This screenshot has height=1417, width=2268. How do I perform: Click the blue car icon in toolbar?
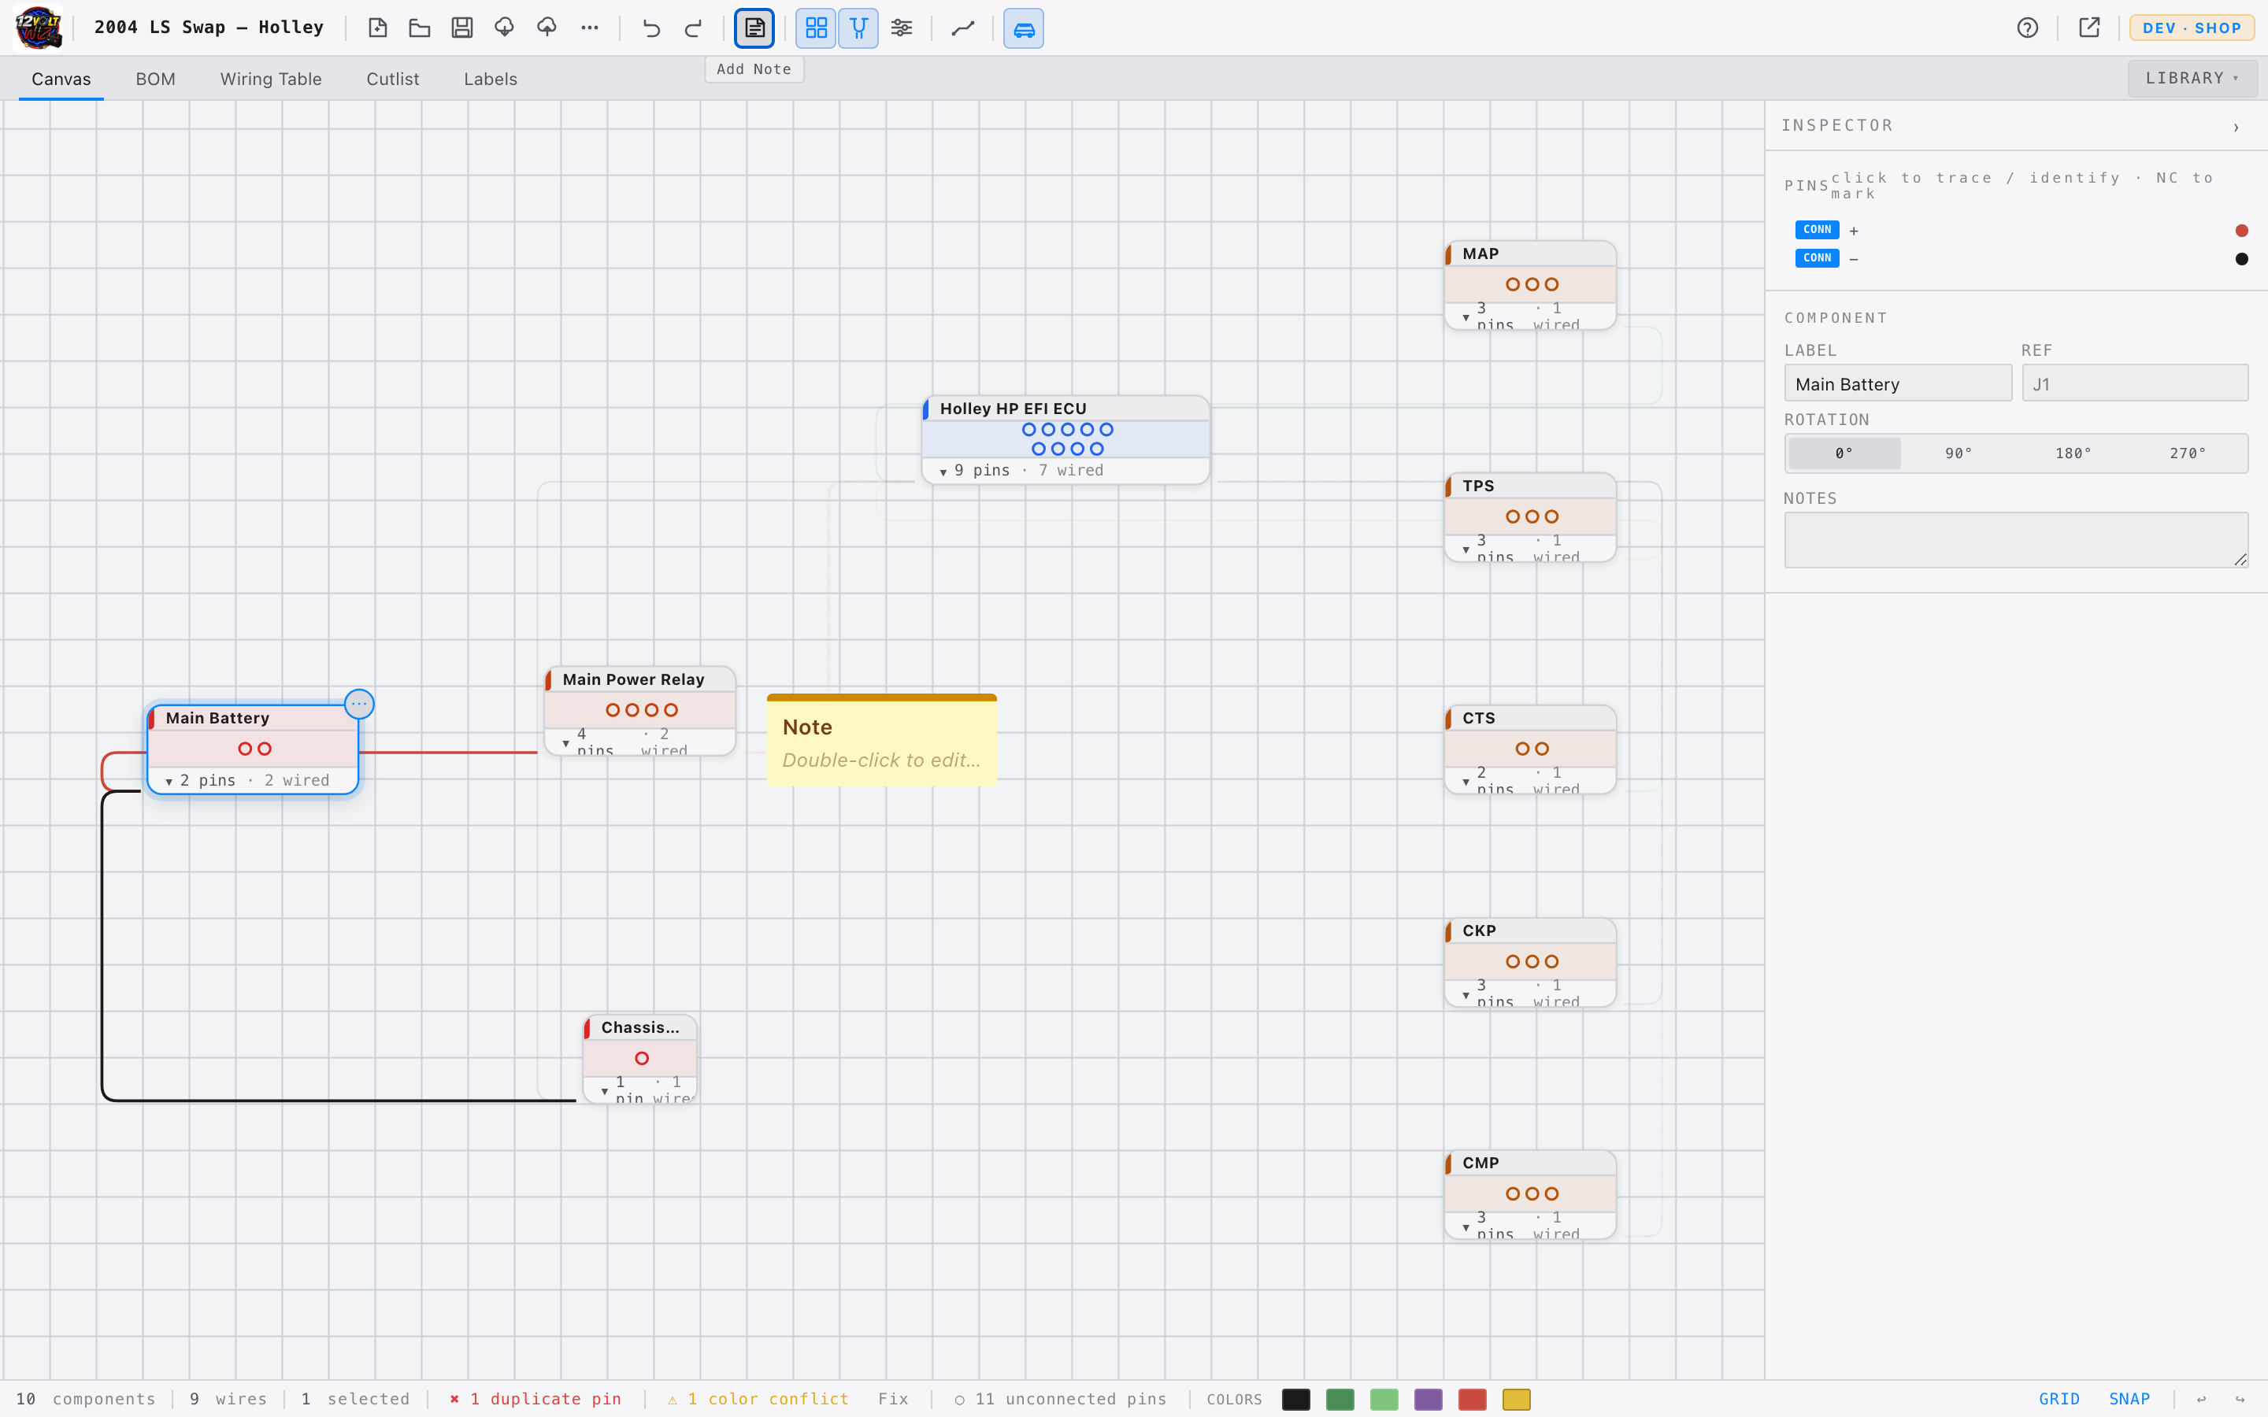(1024, 28)
